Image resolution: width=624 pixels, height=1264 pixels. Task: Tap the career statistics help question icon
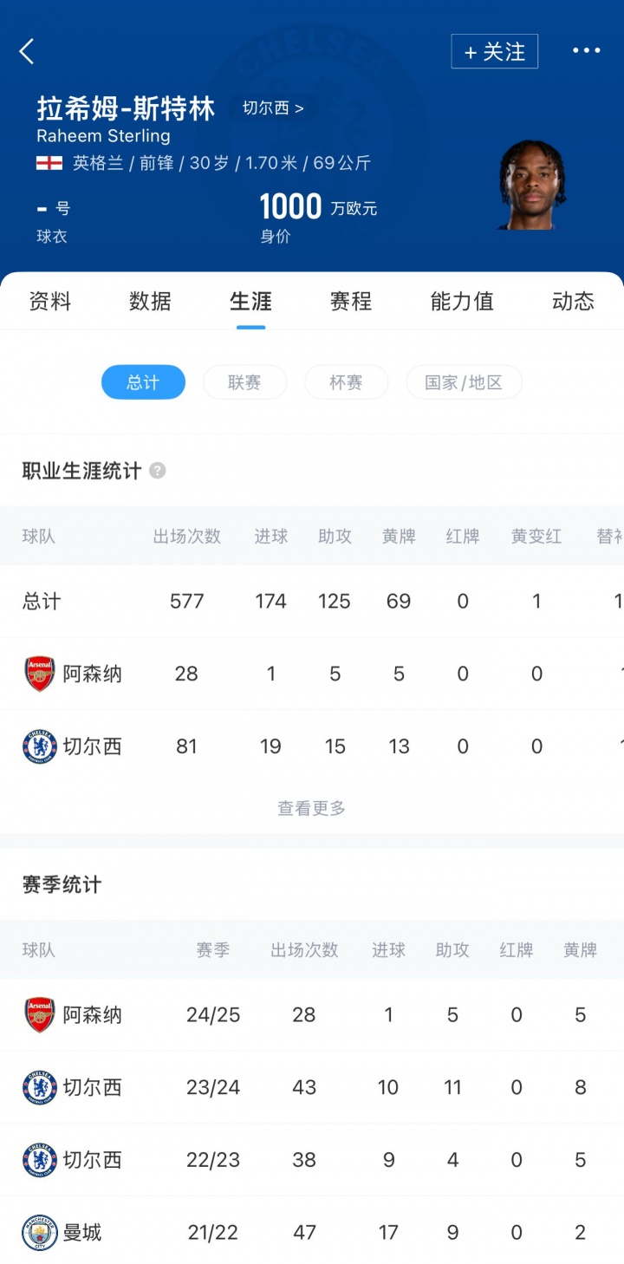point(157,471)
